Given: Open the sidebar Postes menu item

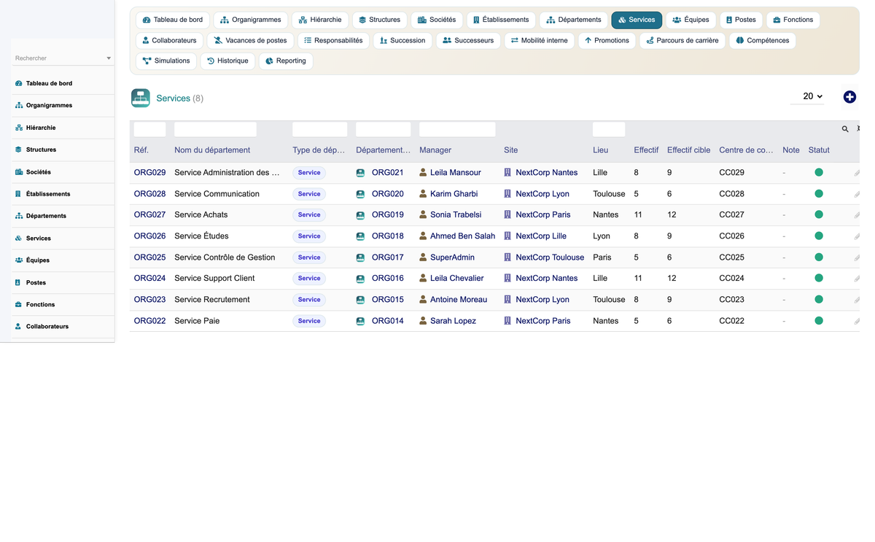Looking at the screenshot, I should (x=63, y=282).
